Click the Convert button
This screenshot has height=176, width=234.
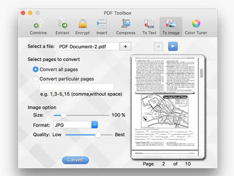click(75, 160)
